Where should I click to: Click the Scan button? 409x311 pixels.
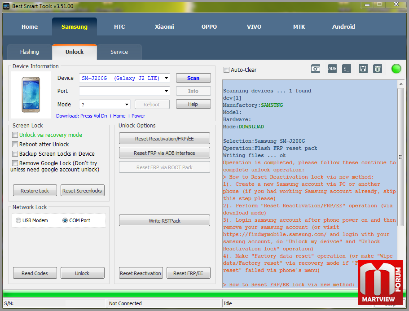[x=194, y=78]
